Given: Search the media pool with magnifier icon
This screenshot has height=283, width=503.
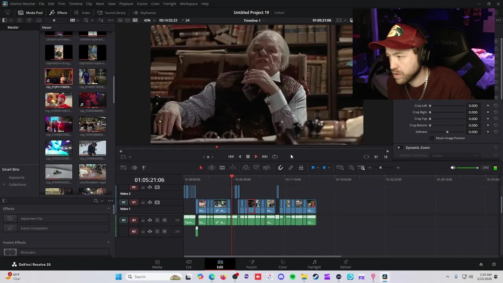Looking at the screenshot, I should click(86, 20).
